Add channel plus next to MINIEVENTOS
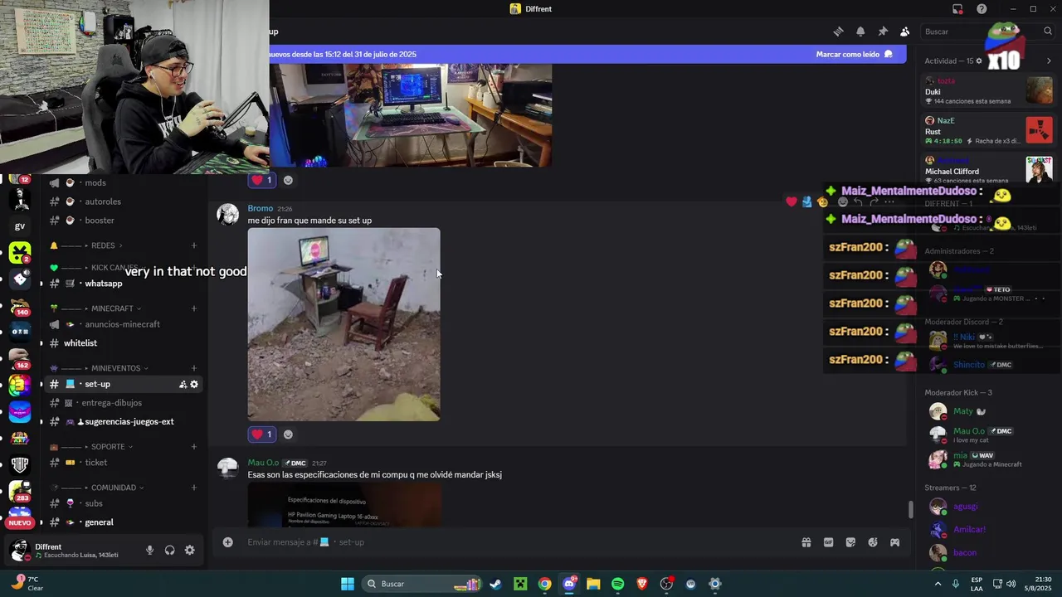The height and width of the screenshot is (597, 1062). (194, 368)
